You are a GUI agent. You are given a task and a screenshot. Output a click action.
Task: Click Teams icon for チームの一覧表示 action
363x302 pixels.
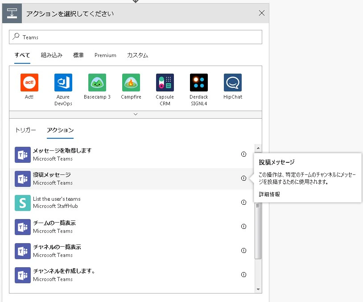pyautogui.click(x=23, y=227)
